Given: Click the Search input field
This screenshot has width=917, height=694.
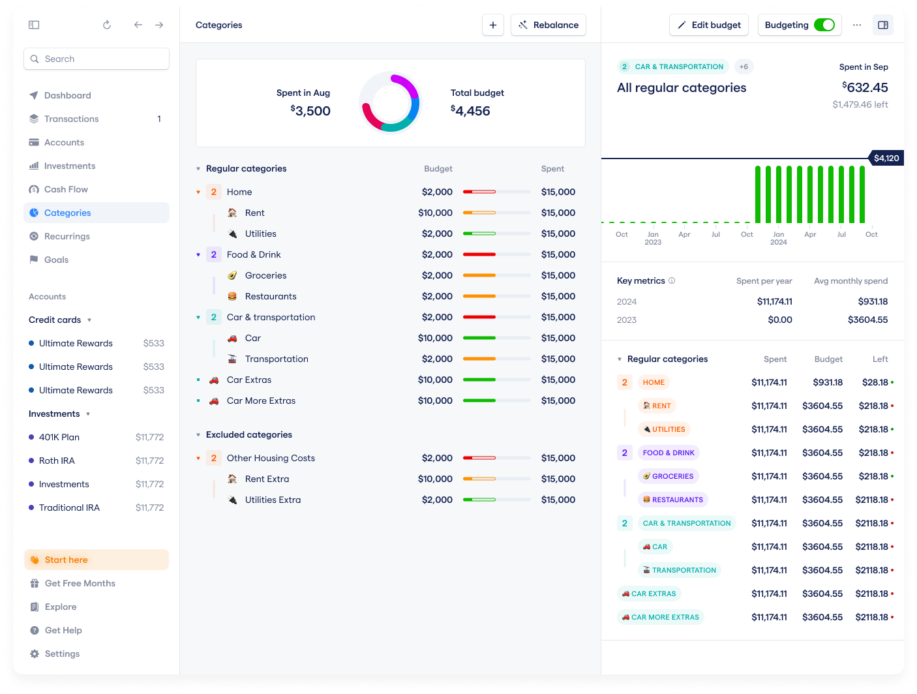Looking at the screenshot, I should pos(97,59).
